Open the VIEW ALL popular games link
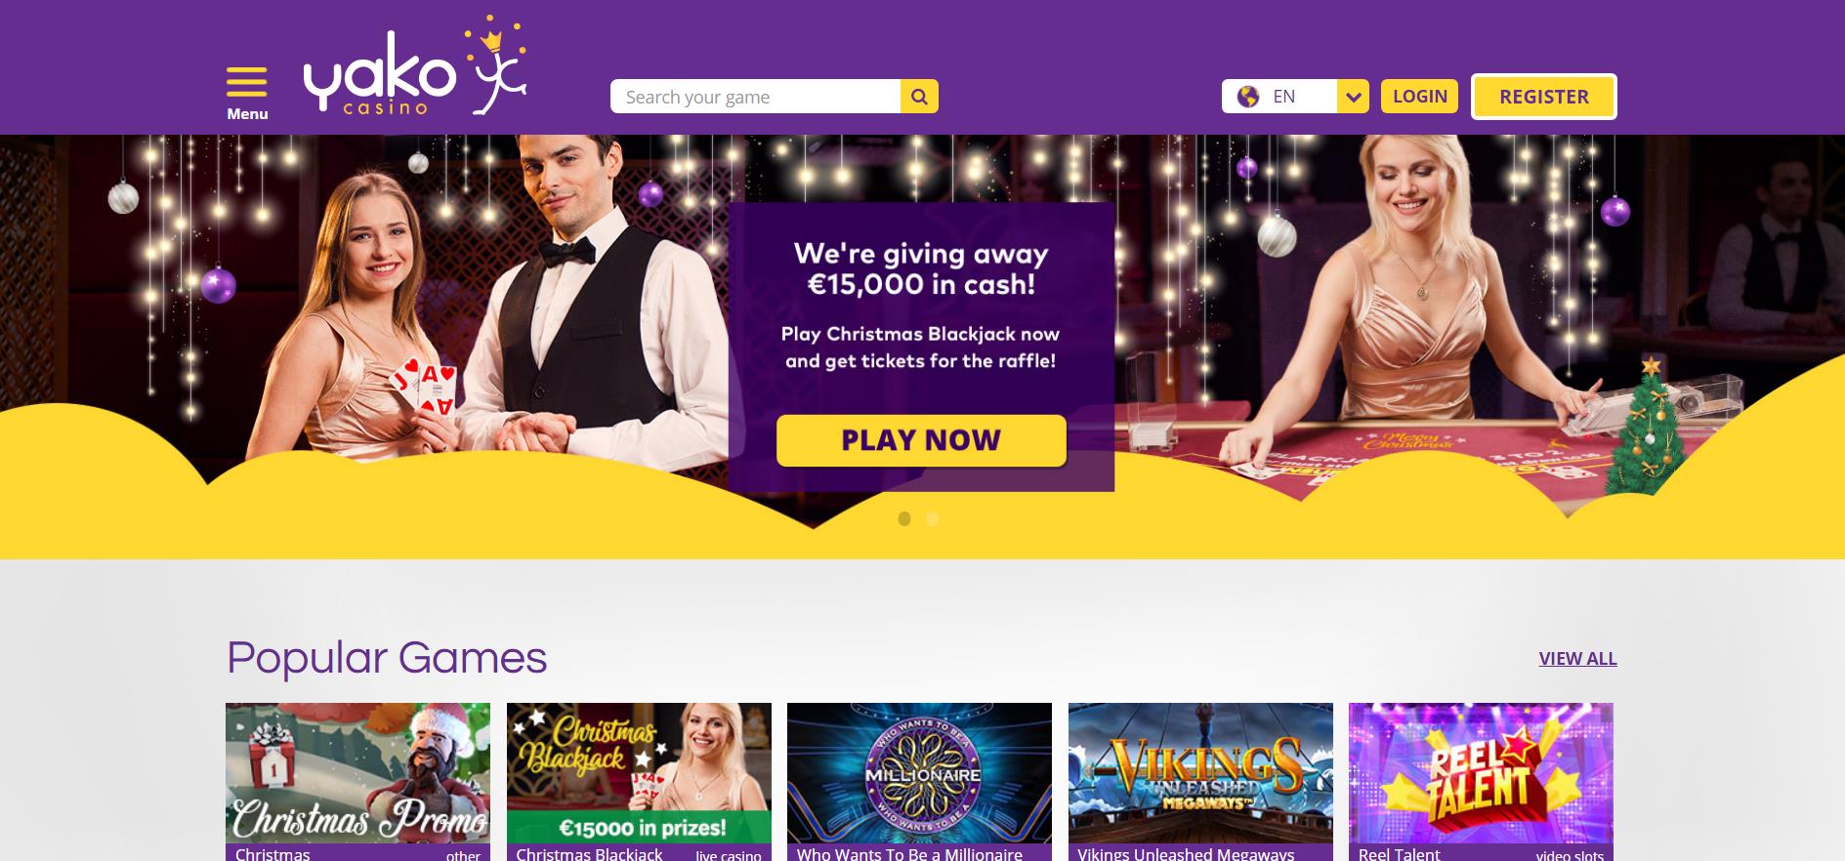The height and width of the screenshot is (861, 1845). coord(1577,658)
